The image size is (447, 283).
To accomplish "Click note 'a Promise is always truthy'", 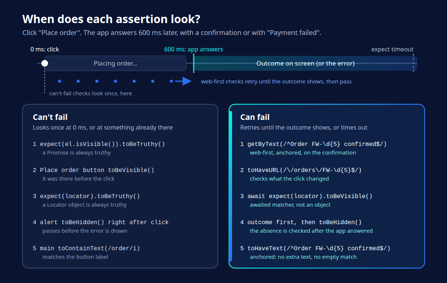I will 77,153.
